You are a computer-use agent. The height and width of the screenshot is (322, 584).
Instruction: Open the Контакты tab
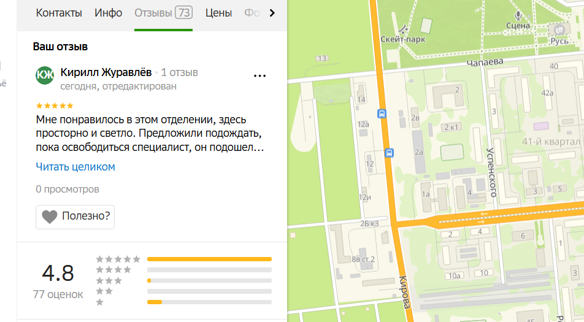coord(59,13)
